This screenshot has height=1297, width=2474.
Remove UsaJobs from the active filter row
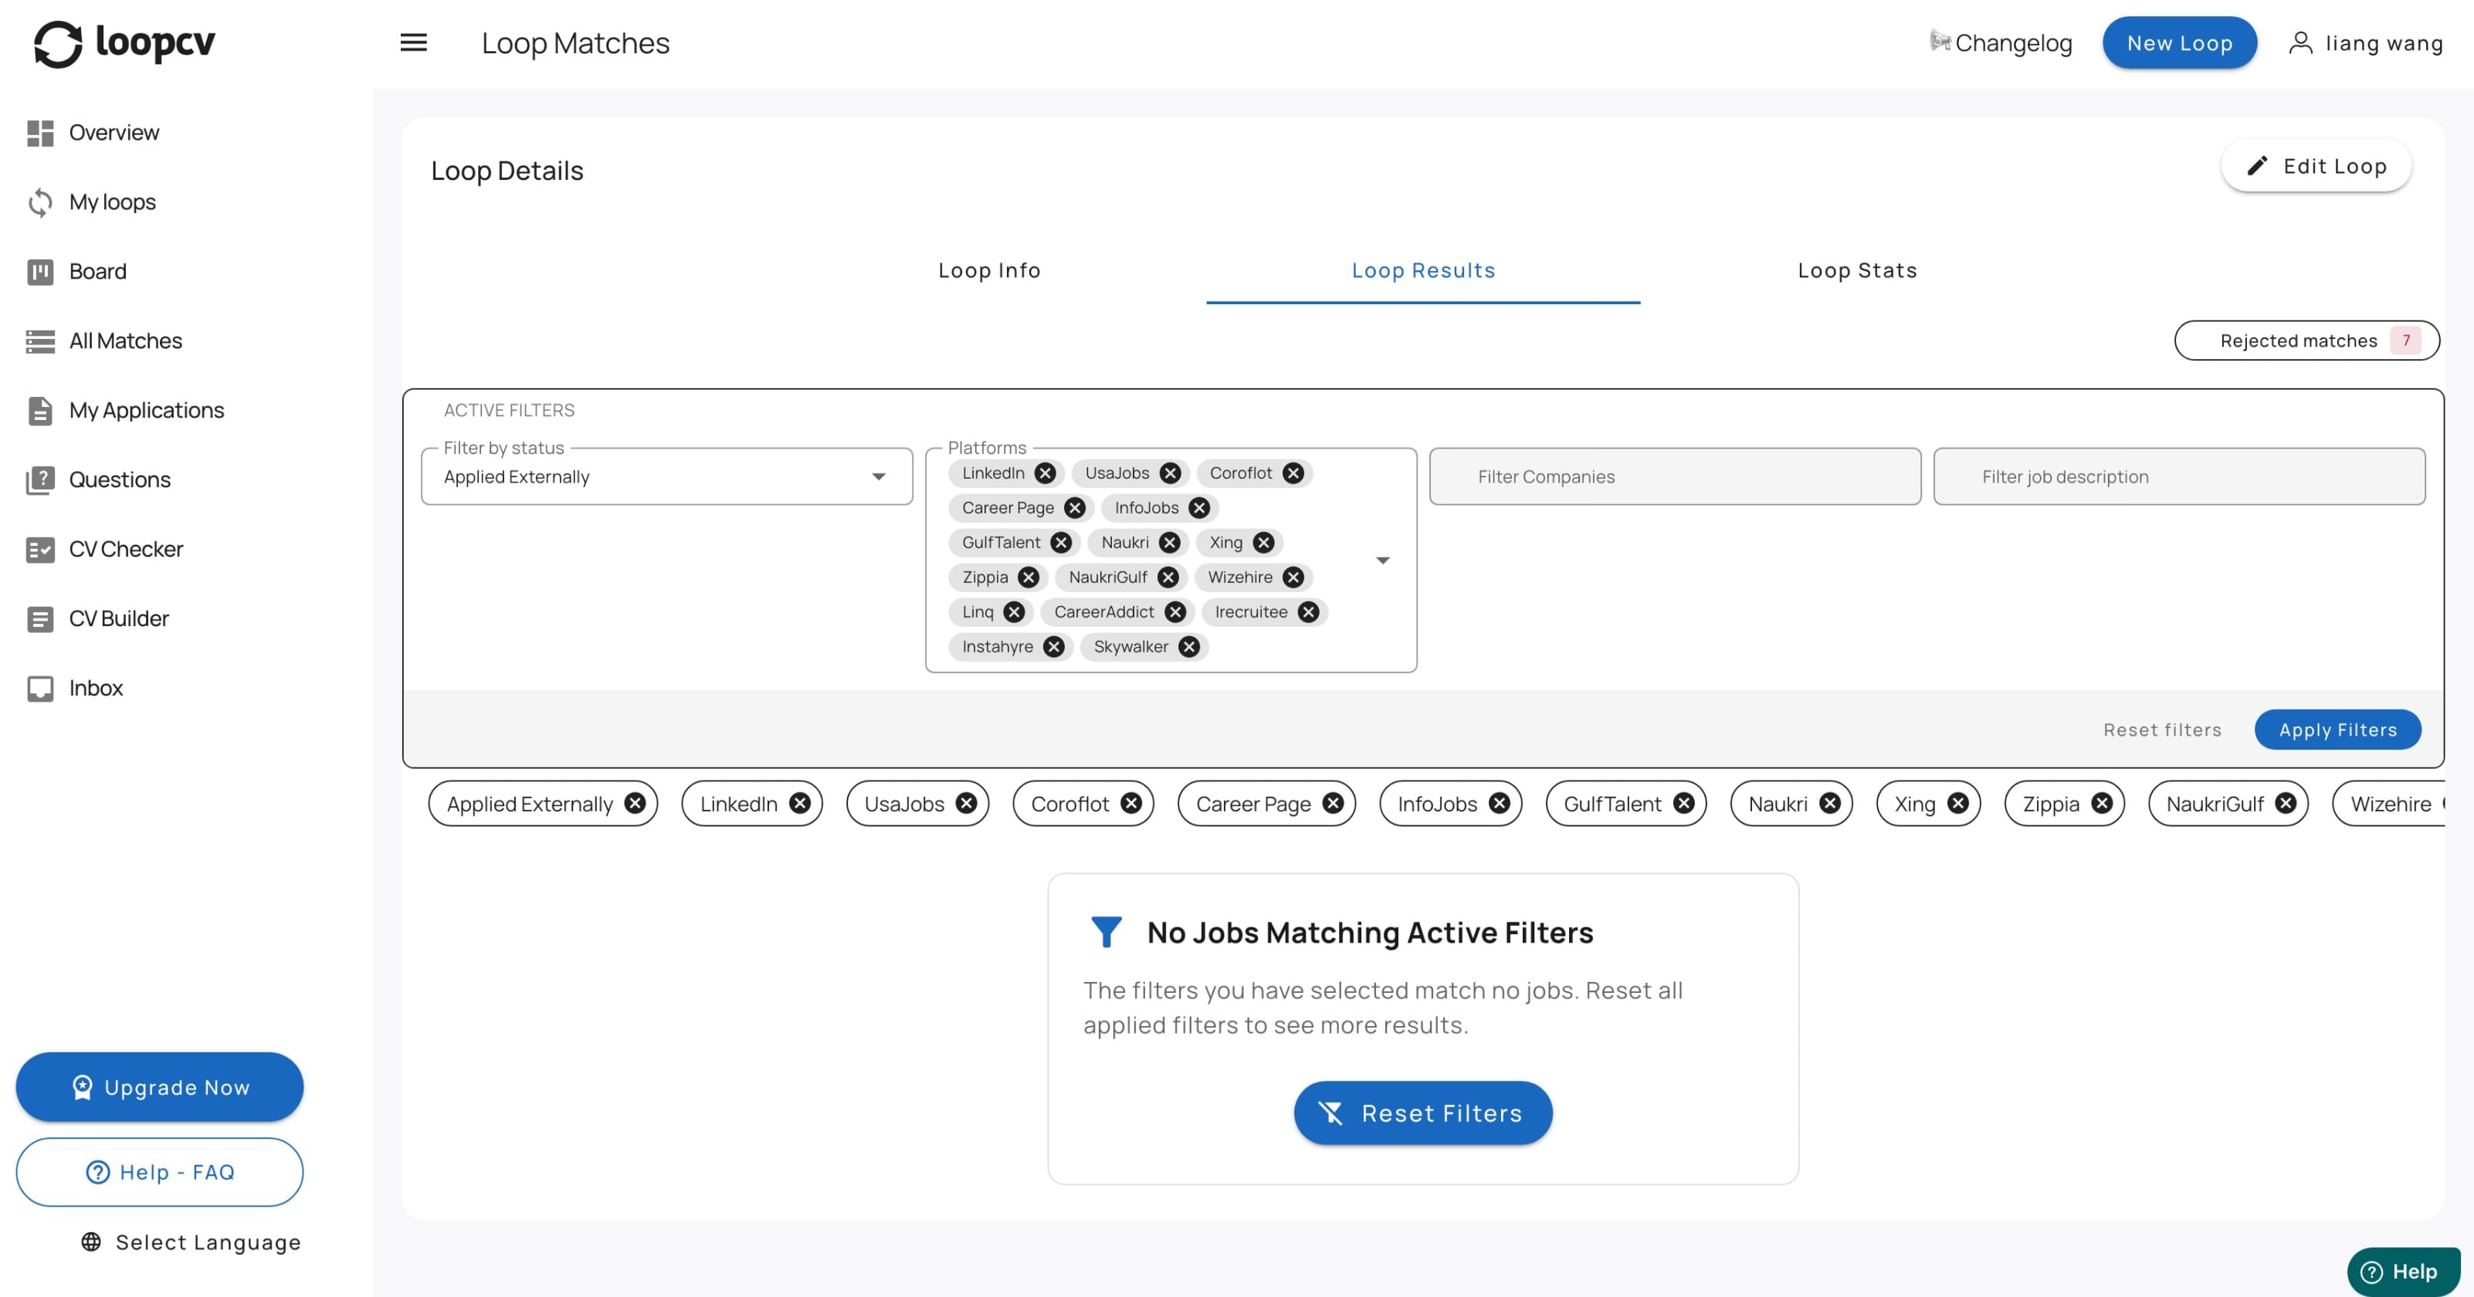(966, 804)
